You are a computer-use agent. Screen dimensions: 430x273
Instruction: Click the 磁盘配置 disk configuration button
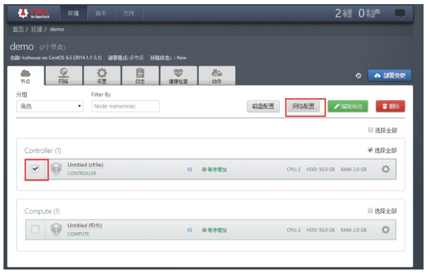263,106
